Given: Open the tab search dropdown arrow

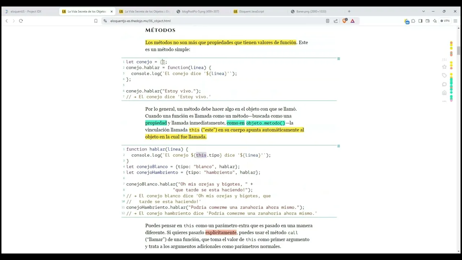Looking at the screenshot, I should tap(423, 11).
